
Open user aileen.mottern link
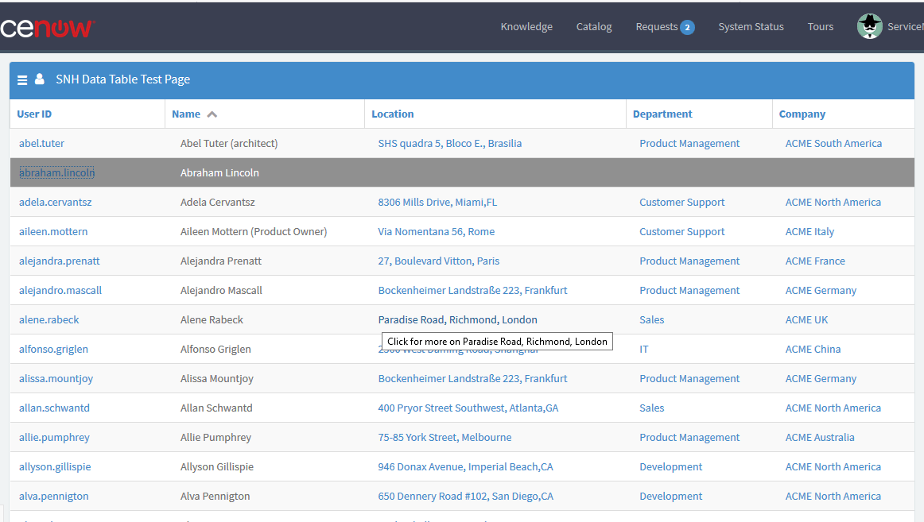[53, 232]
